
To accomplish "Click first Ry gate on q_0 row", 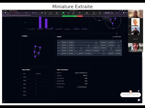I will [x=64, y=43].
